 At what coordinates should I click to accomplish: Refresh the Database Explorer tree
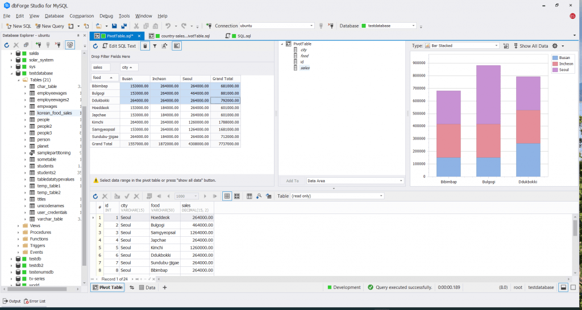[x=7, y=45]
